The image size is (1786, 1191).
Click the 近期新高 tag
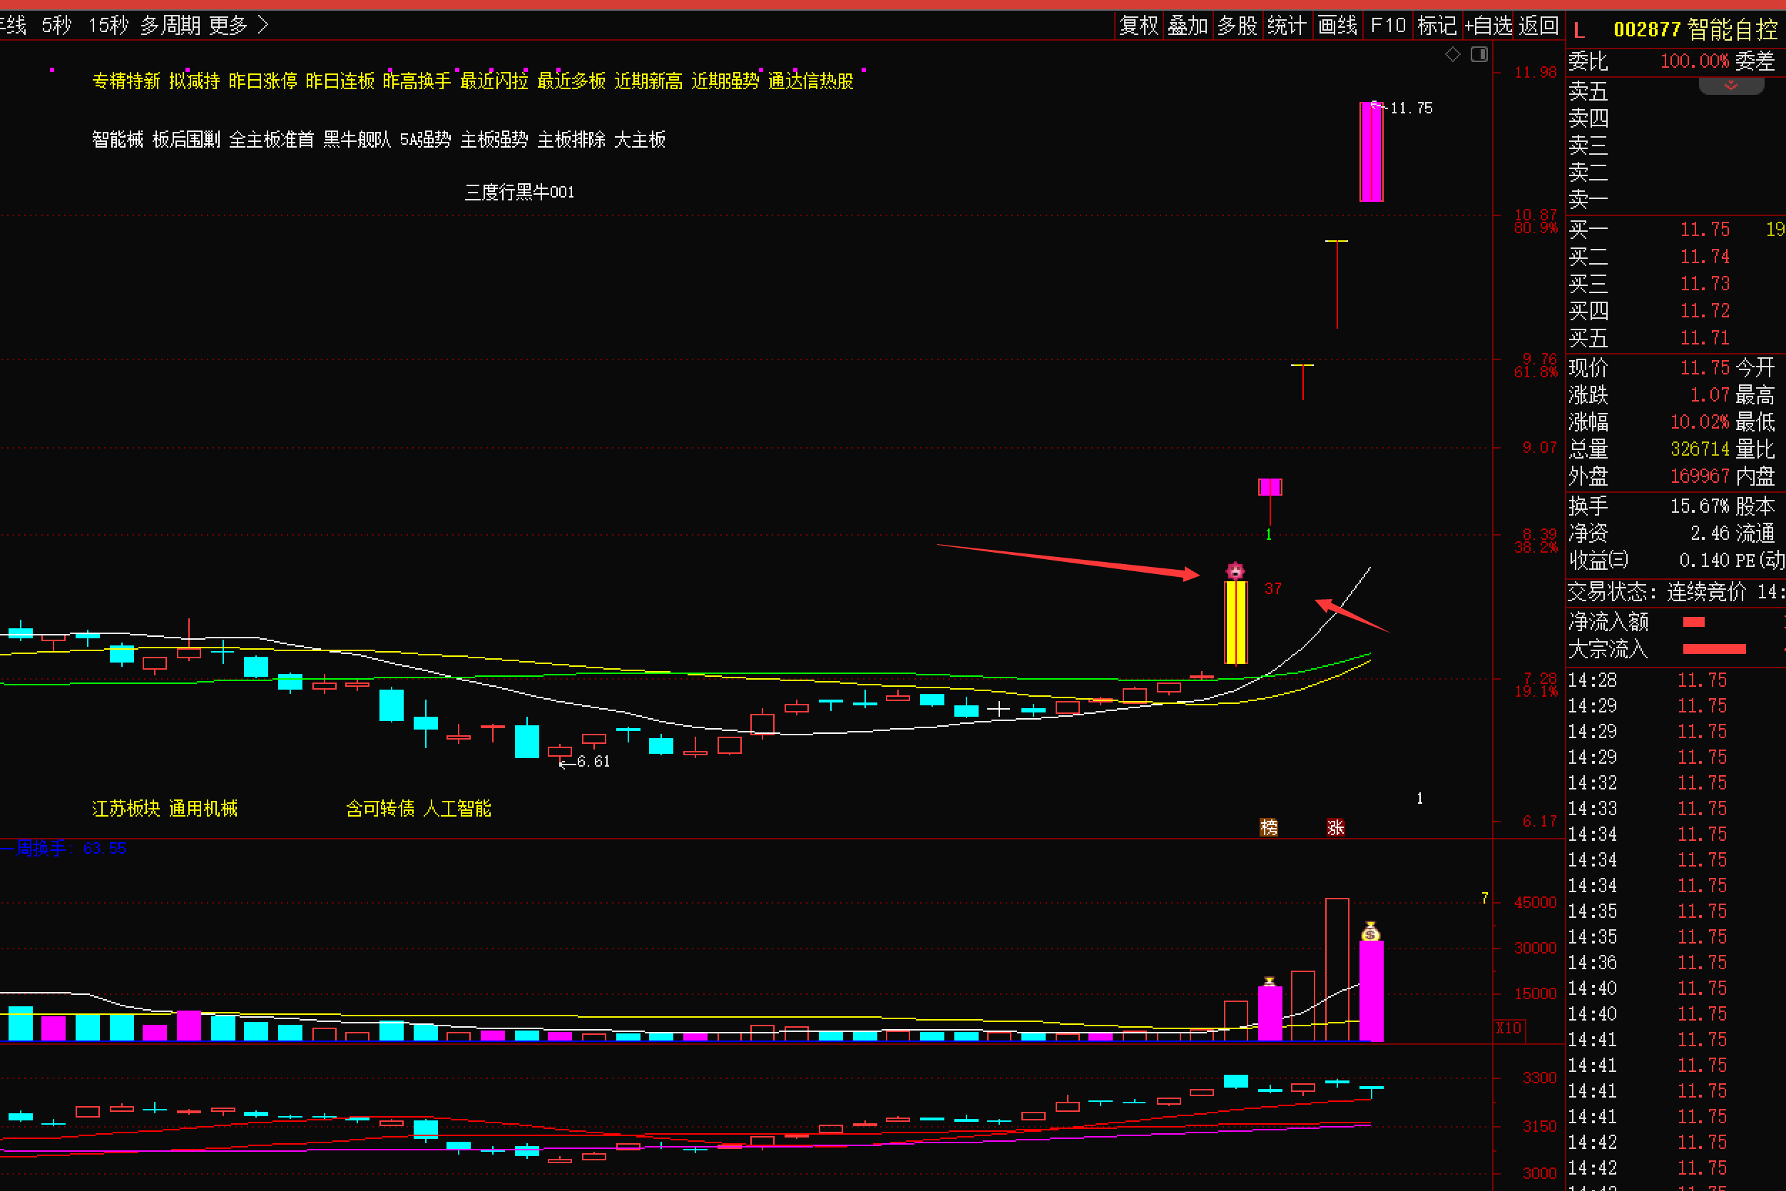648,81
